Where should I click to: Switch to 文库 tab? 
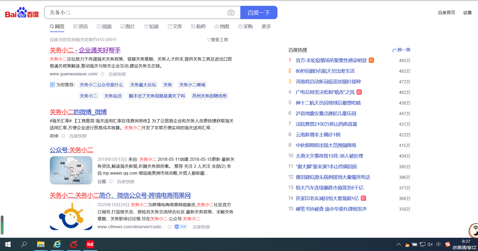coord(175,27)
